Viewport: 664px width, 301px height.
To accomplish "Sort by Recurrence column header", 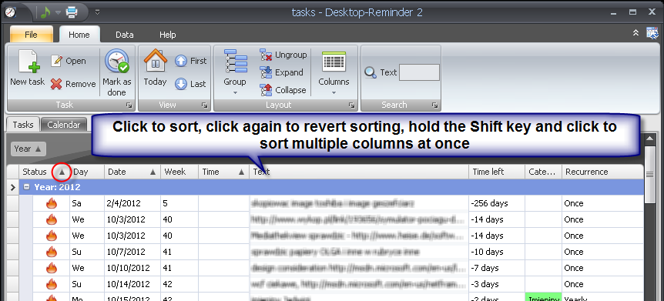I will click(x=602, y=172).
